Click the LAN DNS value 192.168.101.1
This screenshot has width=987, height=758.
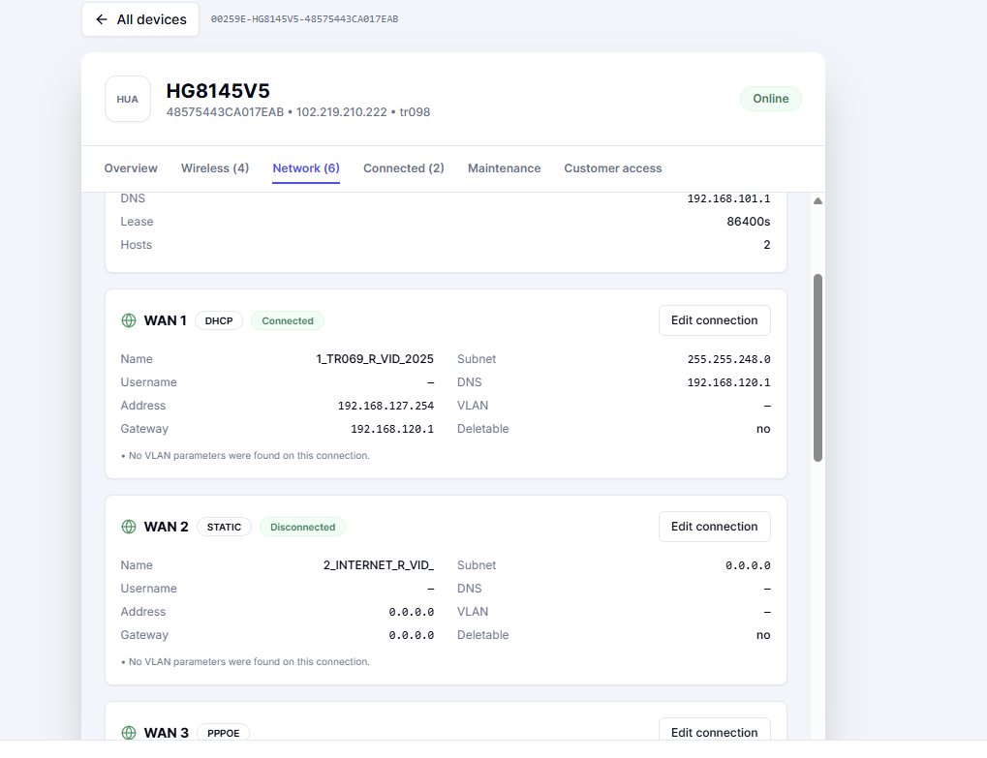point(729,198)
